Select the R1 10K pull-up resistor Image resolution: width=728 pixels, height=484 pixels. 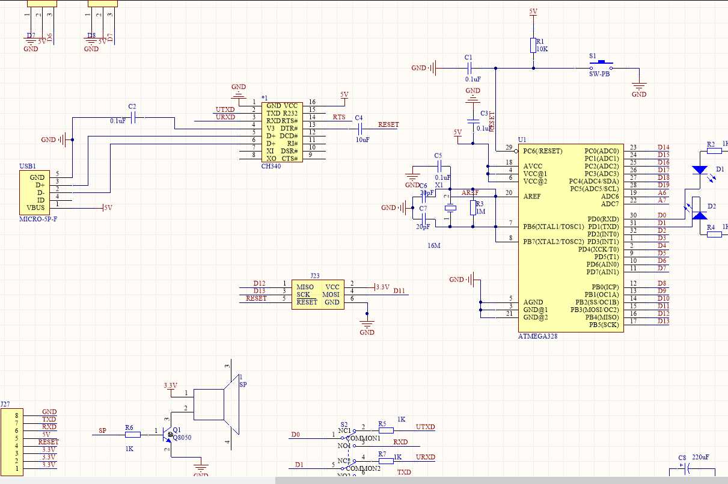point(533,44)
